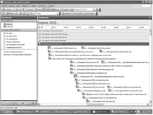Open the Проект1 macro toolbar dropdown
The width and height of the screenshot is (153, 115).
pyautogui.click(x=95, y=13)
